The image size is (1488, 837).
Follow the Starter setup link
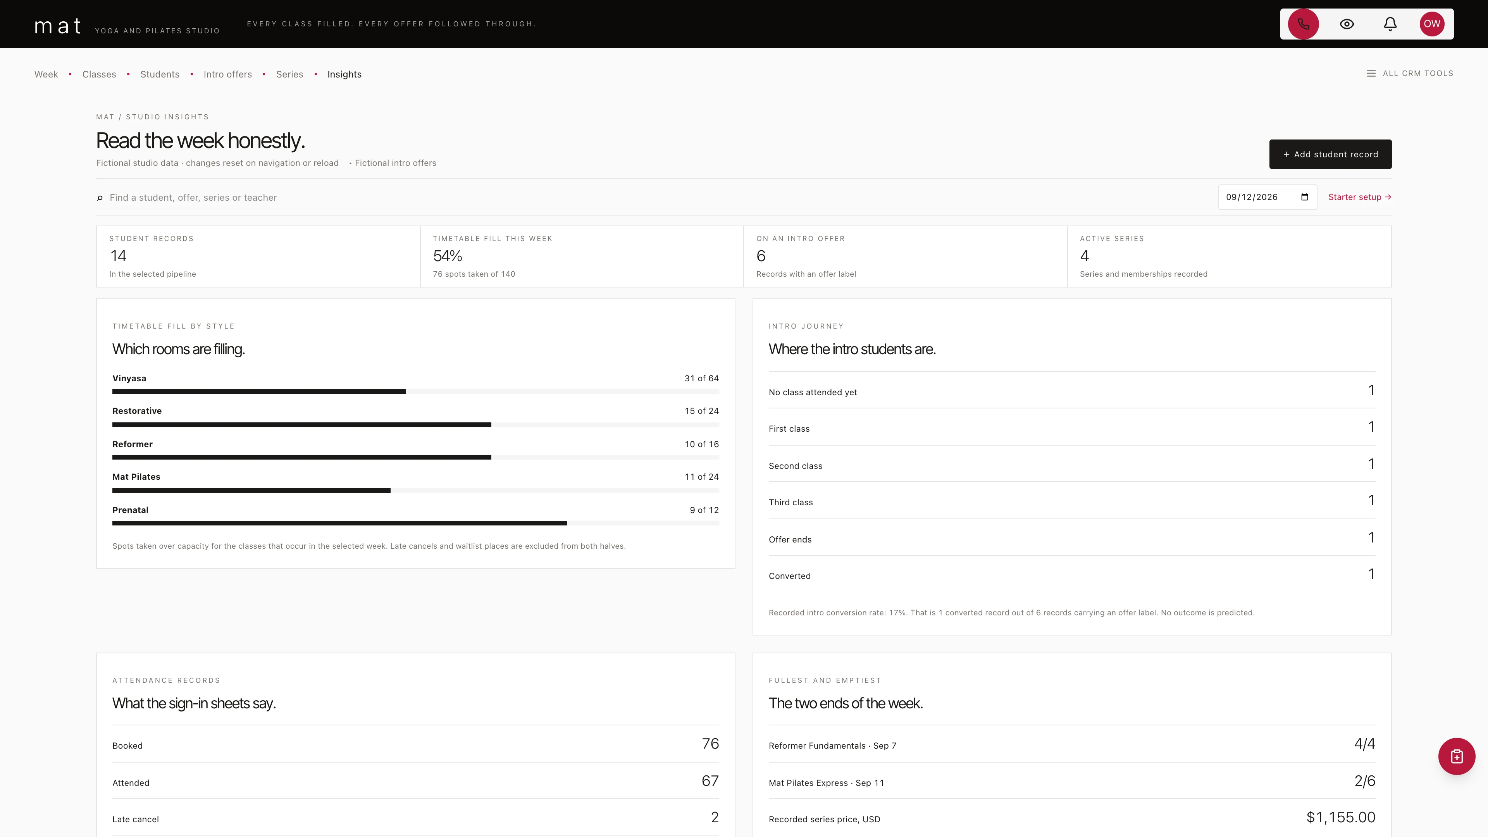pyautogui.click(x=1359, y=197)
